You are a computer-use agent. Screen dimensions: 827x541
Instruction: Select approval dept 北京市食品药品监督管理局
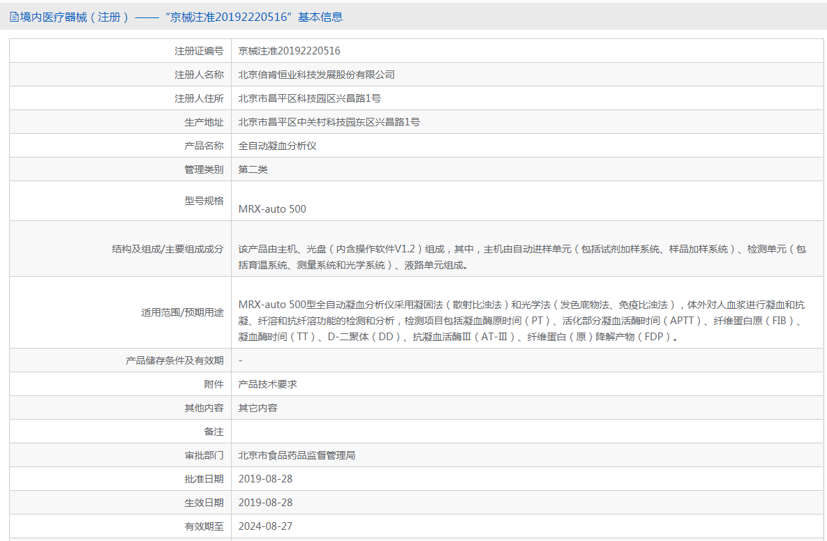pos(297,455)
